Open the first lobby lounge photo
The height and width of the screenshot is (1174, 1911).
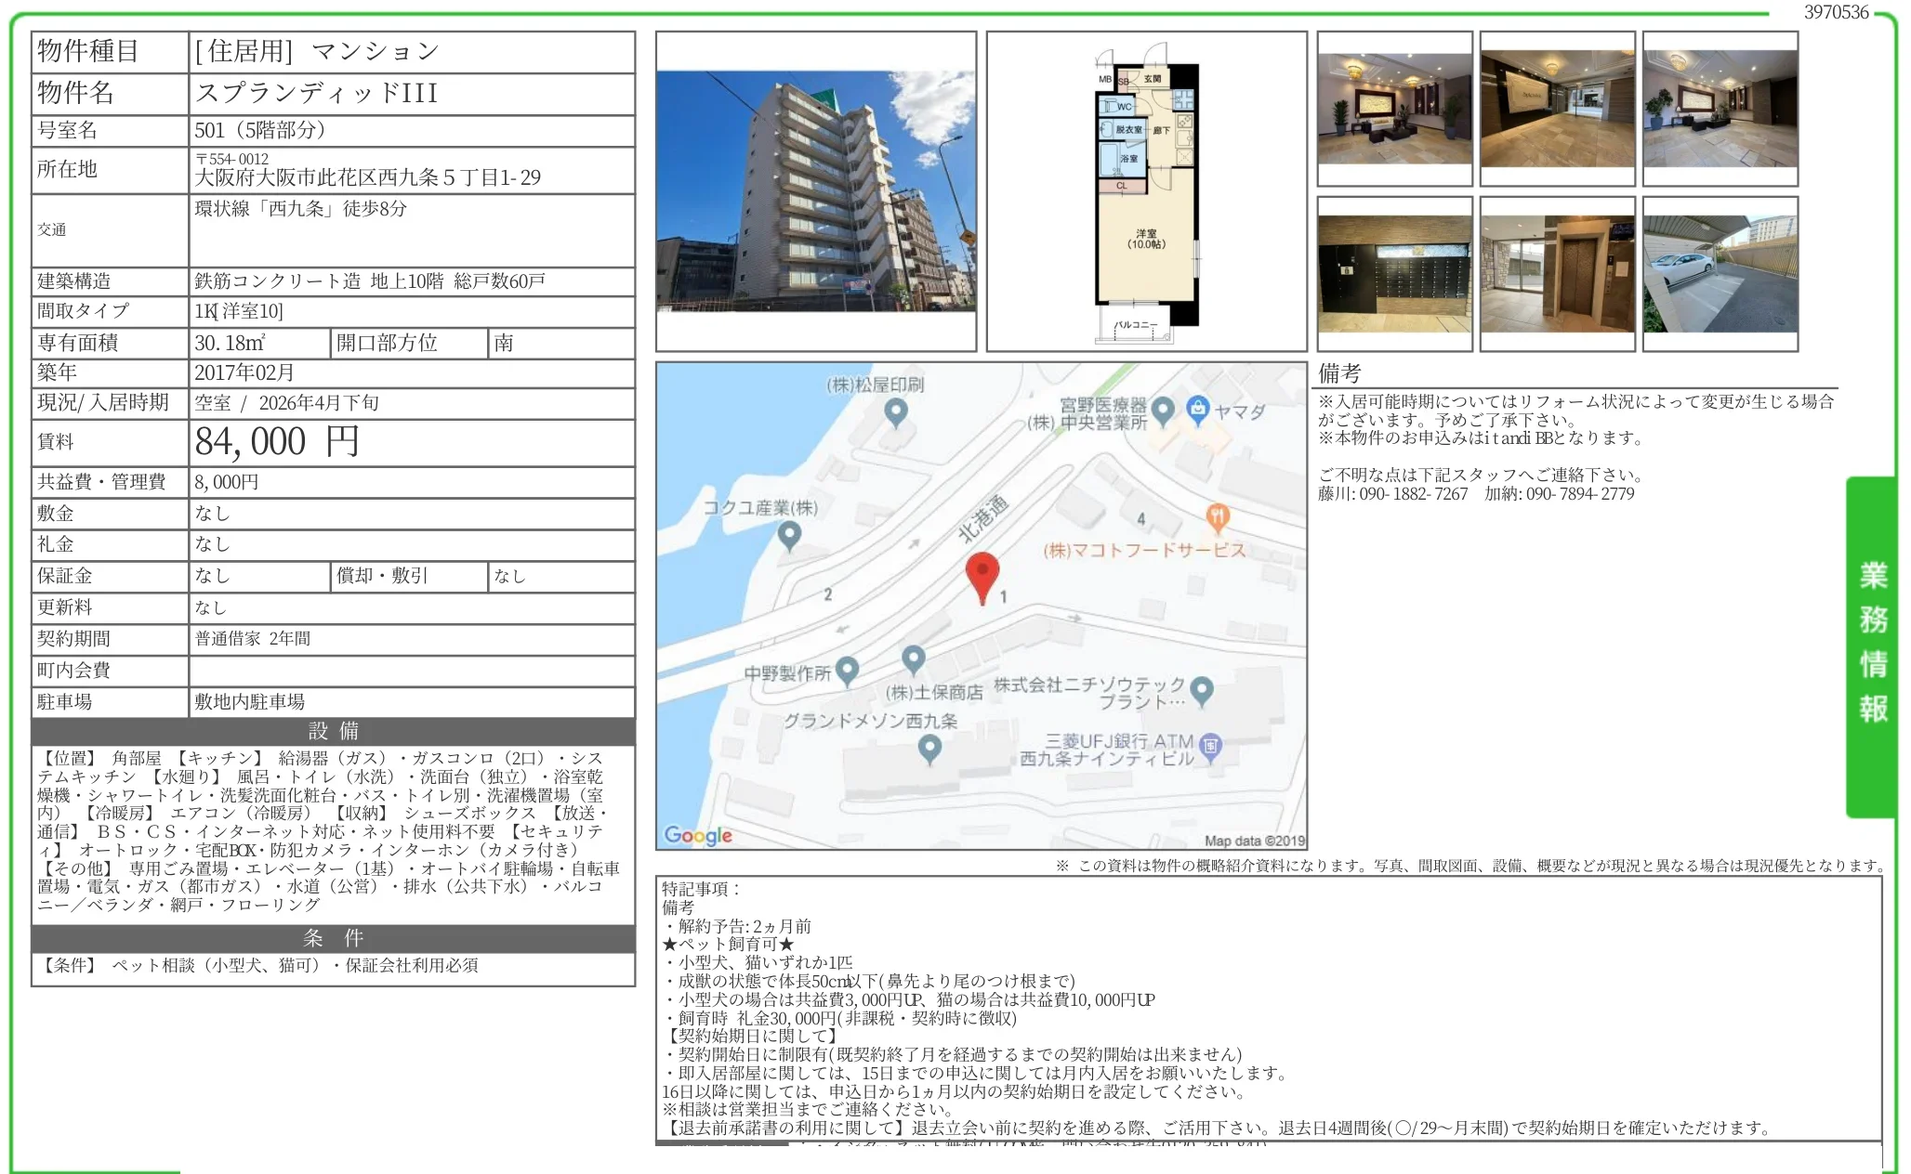click(x=1394, y=109)
